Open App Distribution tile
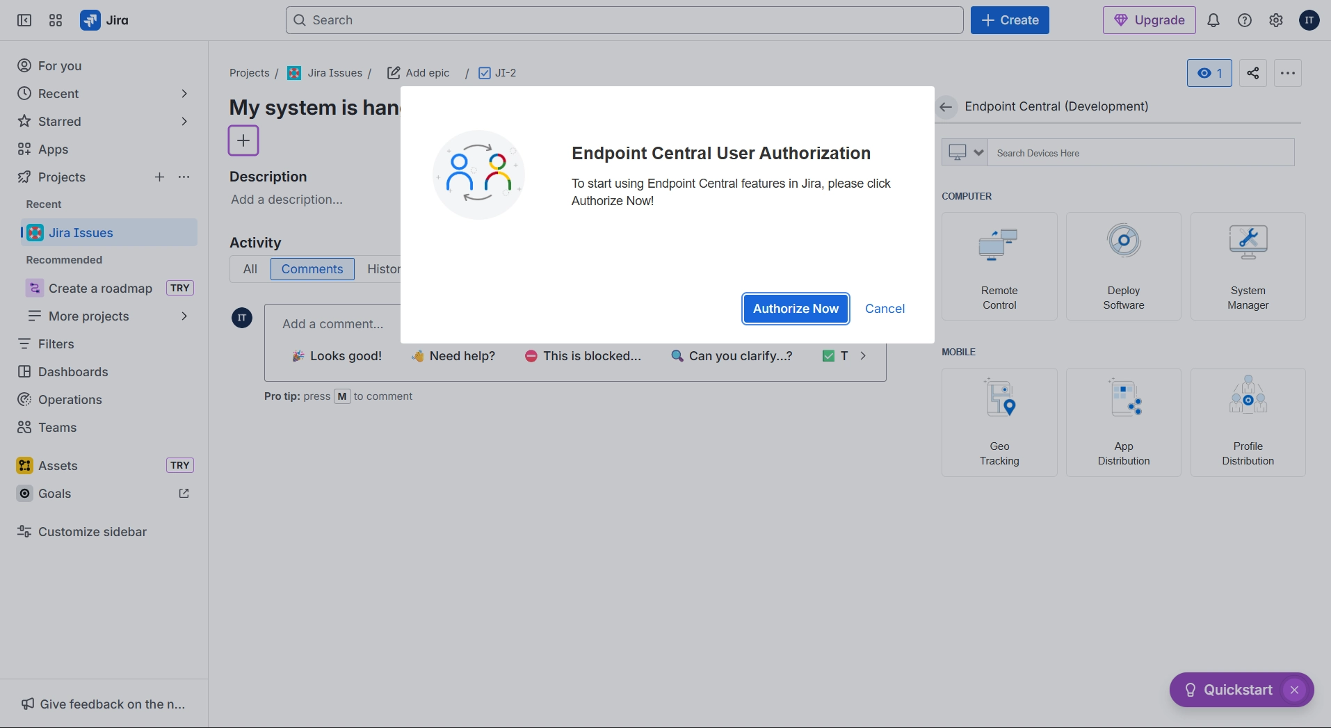Screen dimensions: 1331x728 tap(1123, 422)
